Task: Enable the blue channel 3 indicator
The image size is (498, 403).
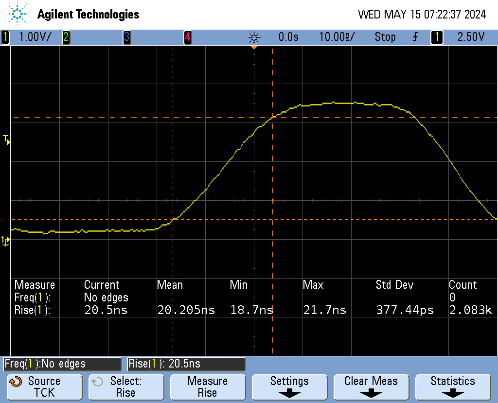Action: [x=126, y=37]
